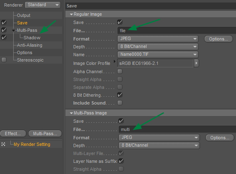
Task: Click the Multi-Pass... button
Action: 45,133
